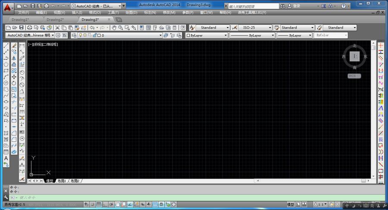Image resolution: width=388 pixels, height=210 pixels.
Task: Open the 标注(N) menu
Action: (150, 13)
